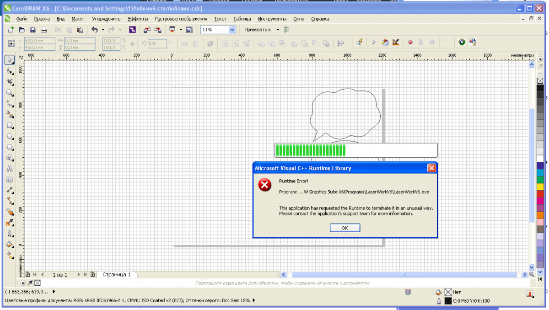Select the Polygon tool
This screenshot has height=310, width=549.
[x=10, y=147]
